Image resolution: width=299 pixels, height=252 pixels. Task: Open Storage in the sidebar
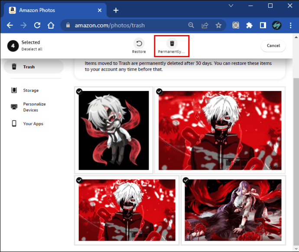coord(31,90)
